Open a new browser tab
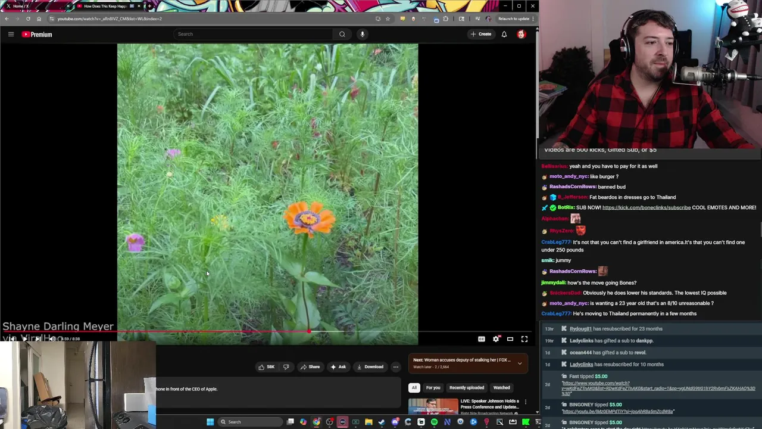Screen dimensions: 762x429 coord(149,6)
